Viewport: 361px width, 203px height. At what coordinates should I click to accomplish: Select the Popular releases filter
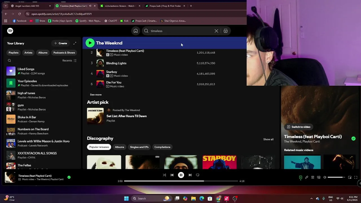tap(99, 147)
